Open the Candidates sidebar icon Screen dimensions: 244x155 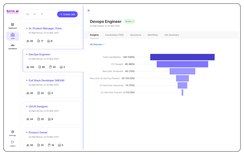tap(13, 45)
